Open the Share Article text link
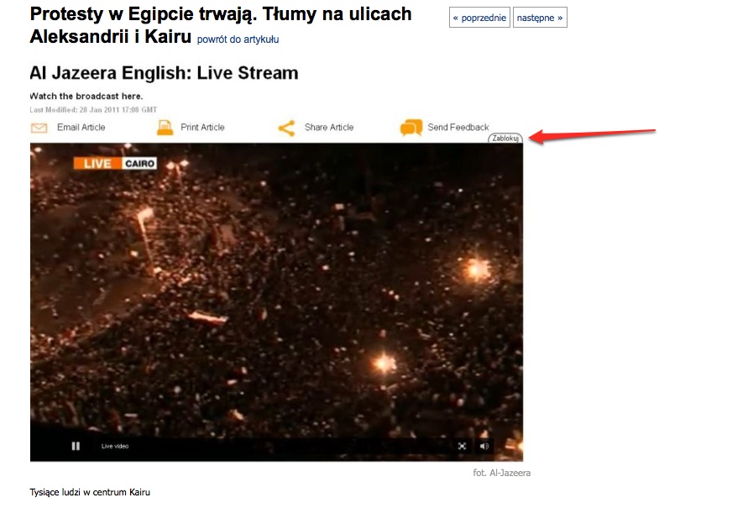This screenshot has height=508, width=748. [329, 128]
